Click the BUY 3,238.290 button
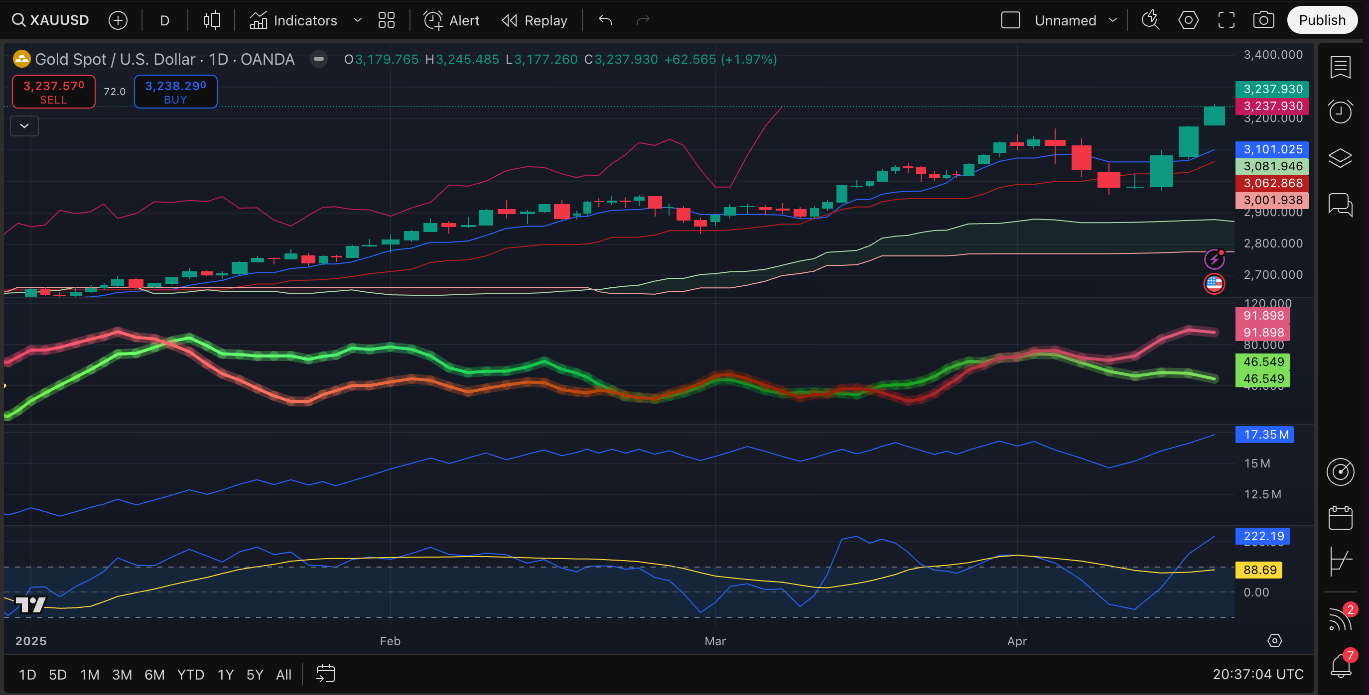 [175, 92]
